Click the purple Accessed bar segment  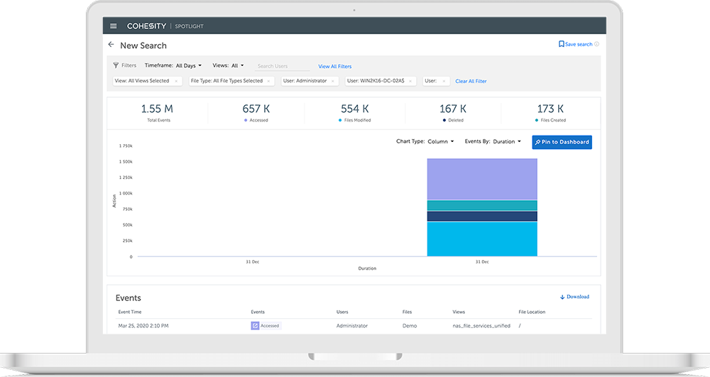coord(482,179)
